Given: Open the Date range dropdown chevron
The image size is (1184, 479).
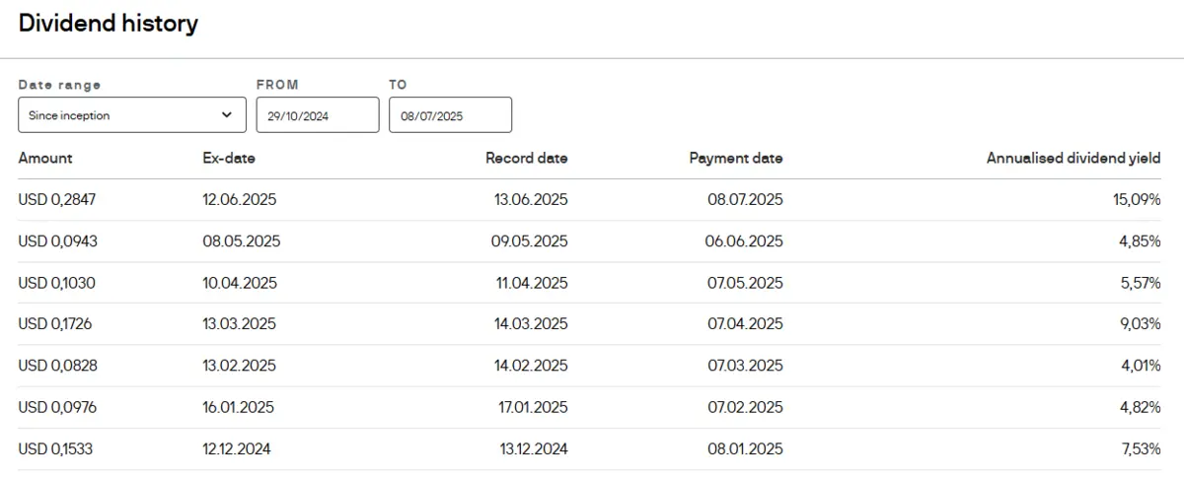Looking at the screenshot, I should click(228, 114).
